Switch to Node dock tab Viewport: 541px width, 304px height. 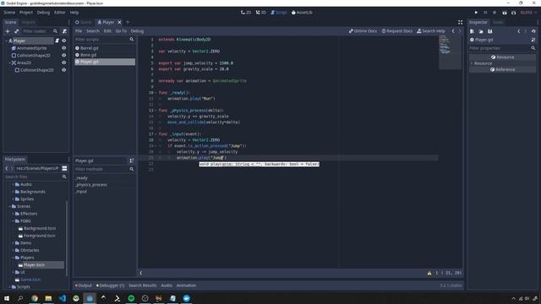[x=498, y=22]
